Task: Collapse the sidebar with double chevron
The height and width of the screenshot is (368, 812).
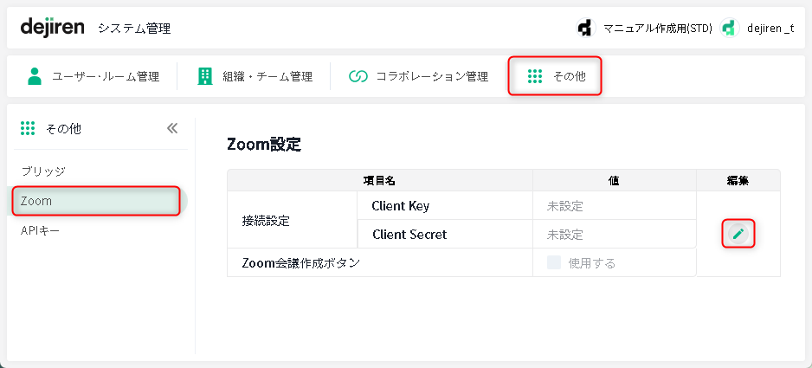Action: click(172, 128)
